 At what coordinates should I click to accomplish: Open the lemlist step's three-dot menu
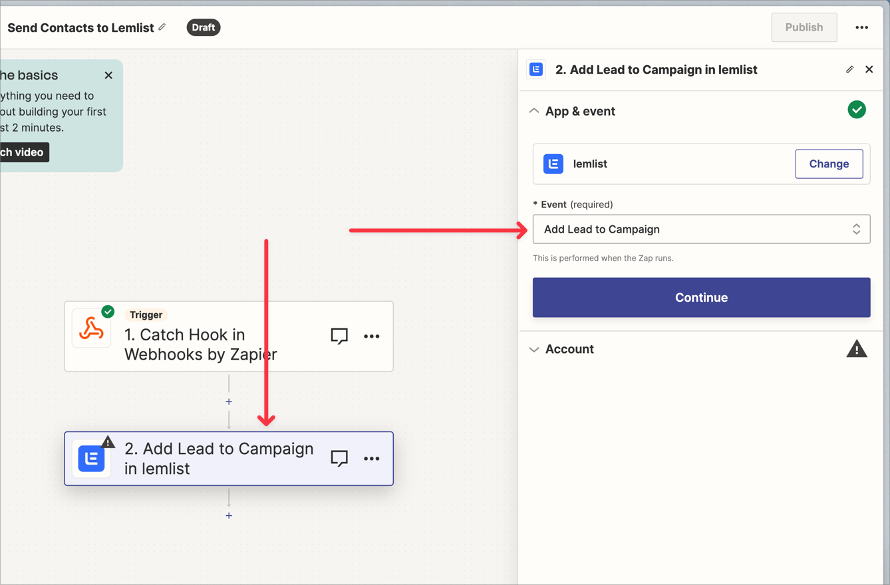pos(371,459)
